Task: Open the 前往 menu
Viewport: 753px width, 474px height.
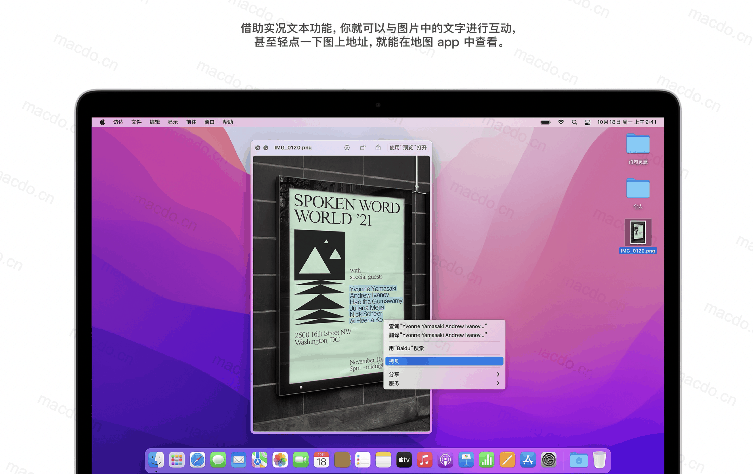Action: pos(191,122)
